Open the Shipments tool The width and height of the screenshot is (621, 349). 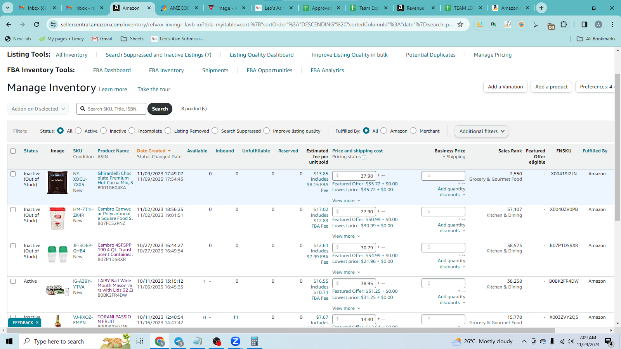pyautogui.click(x=215, y=71)
